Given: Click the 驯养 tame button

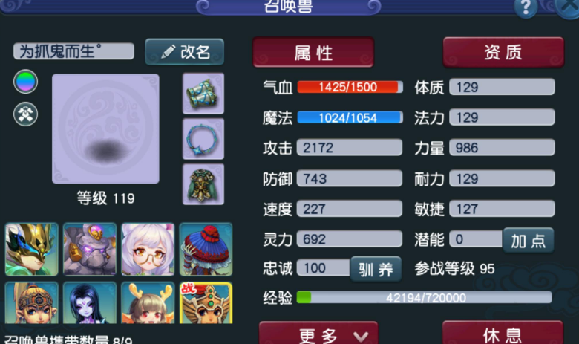Looking at the screenshot, I should tap(376, 270).
